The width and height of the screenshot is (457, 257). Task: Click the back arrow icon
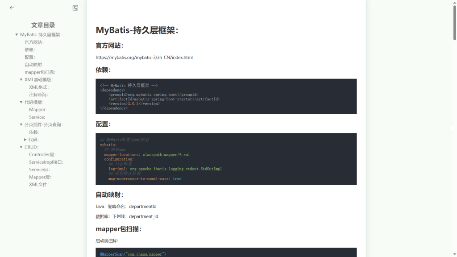click(x=12, y=8)
